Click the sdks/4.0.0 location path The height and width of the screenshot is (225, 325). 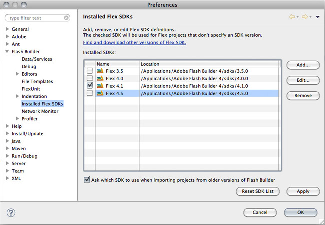tap(194, 78)
